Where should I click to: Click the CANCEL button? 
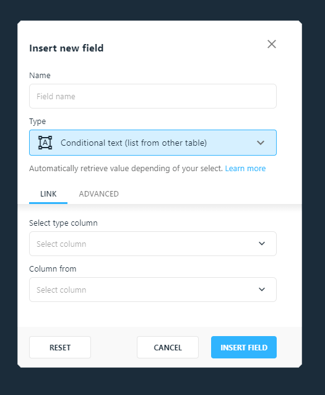click(168, 347)
